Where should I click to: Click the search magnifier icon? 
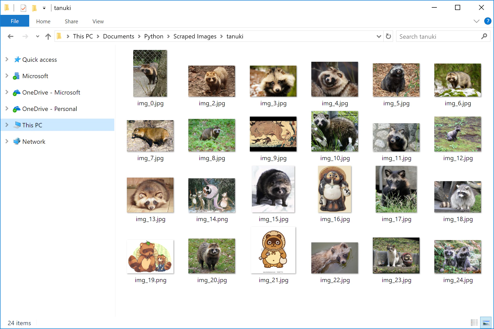coord(484,36)
